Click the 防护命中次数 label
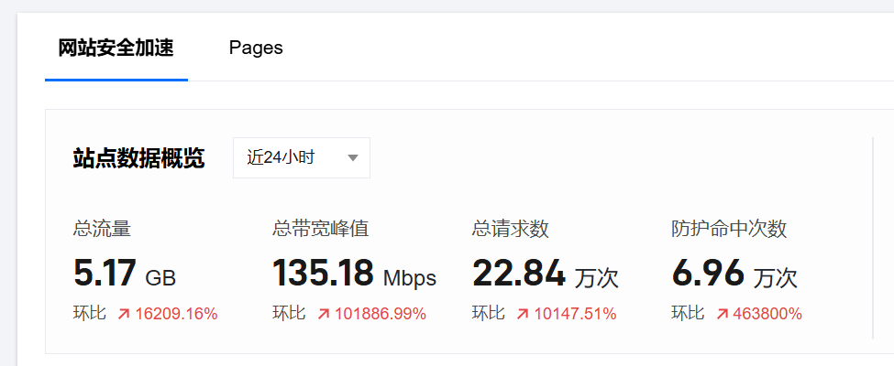Image resolution: width=894 pixels, height=366 pixels. click(x=729, y=229)
